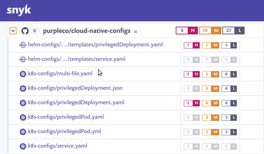Viewport: 264px width, 154px height.
Task: Click 3 M badge for privilegedPod.yml
Action: [211, 132]
